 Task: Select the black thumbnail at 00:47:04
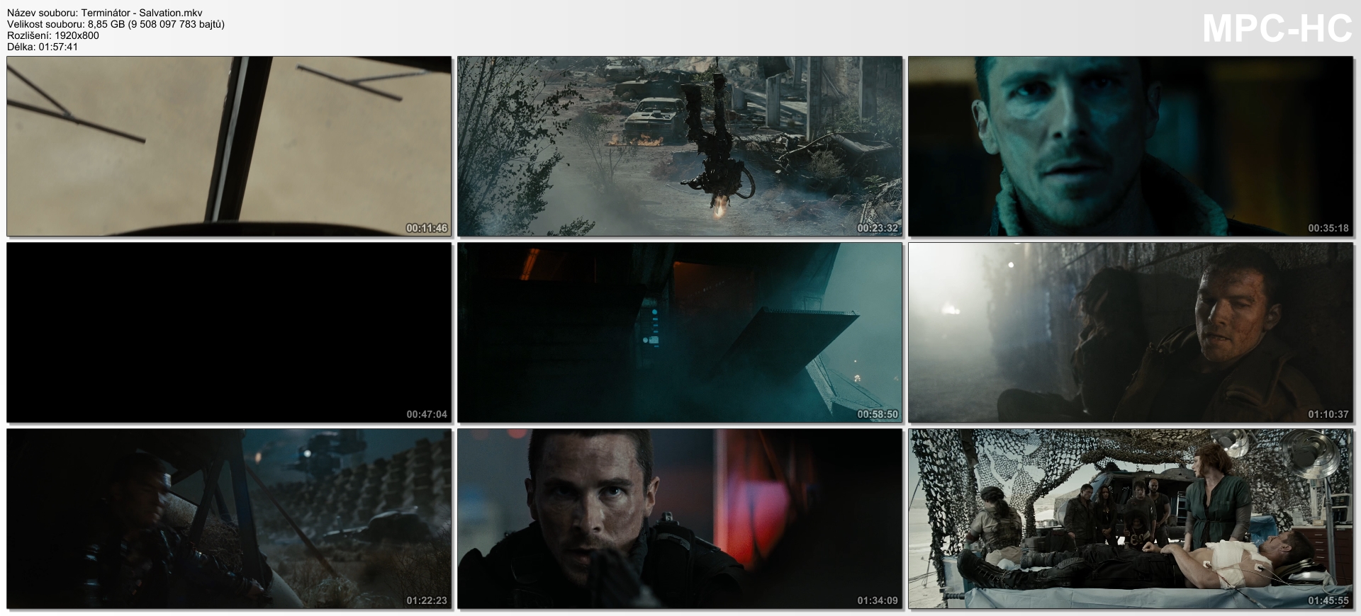229,333
